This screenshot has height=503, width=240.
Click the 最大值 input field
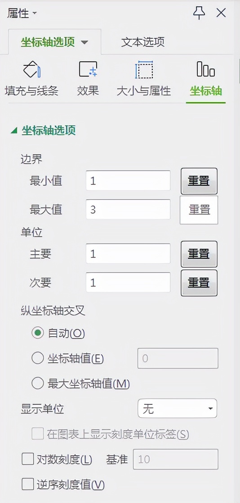tap(128, 210)
